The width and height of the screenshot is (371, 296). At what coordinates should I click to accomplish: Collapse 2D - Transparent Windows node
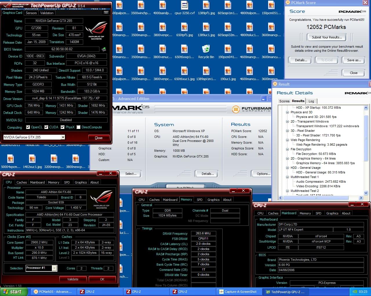[x=288, y=121]
